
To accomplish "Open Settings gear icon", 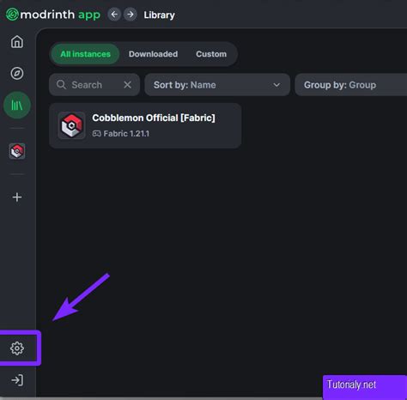I will pos(17,348).
